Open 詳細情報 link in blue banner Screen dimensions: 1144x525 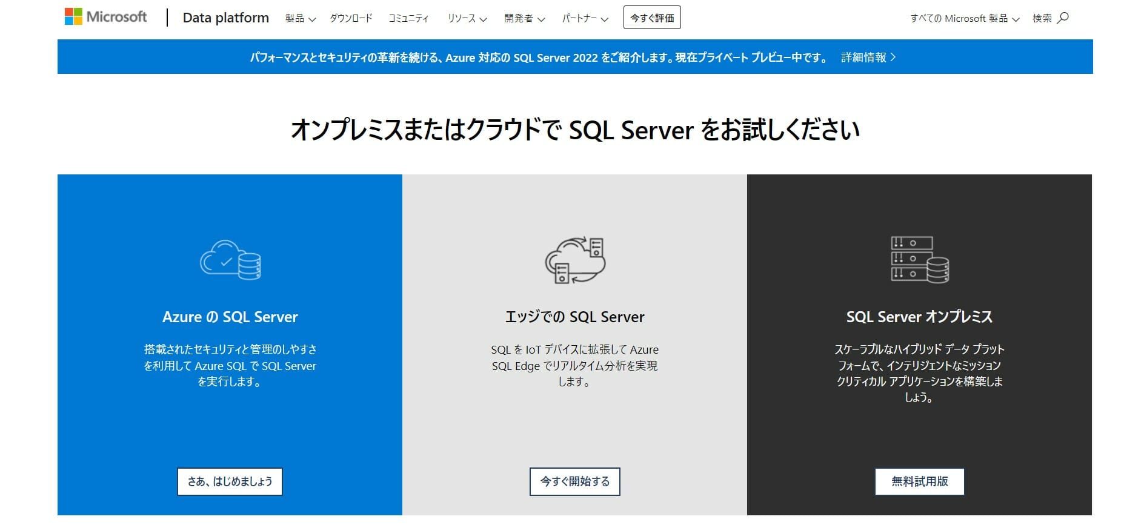(x=868, y=57)
